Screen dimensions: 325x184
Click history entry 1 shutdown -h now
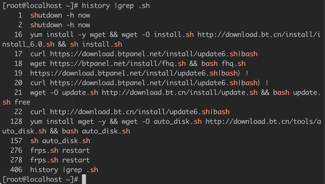pos(60,15)
